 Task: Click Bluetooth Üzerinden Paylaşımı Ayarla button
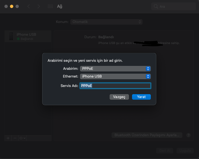tap(147, 135)
